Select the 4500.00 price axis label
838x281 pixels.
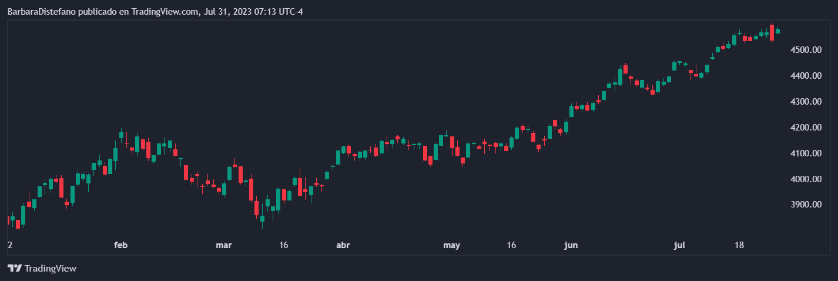click(x=805, y=50)
